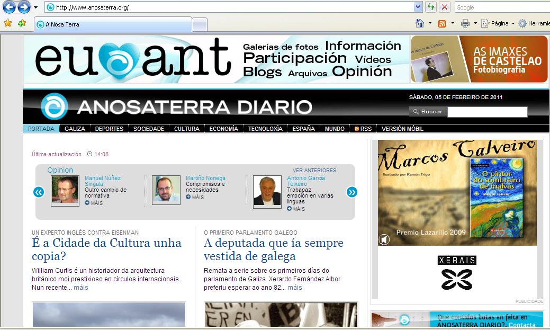Open the Herramientas gear menu
The width and height of the screenshot is (550, 330).
point(534,23)
